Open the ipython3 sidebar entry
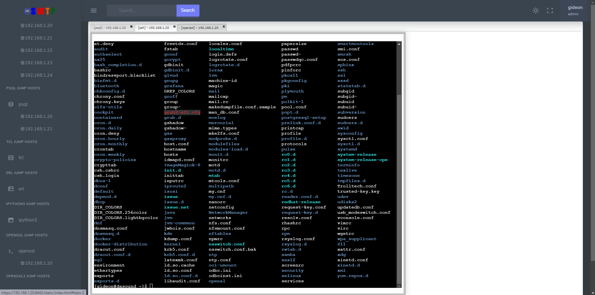This screenshot has height=295, width=595. 28,220
